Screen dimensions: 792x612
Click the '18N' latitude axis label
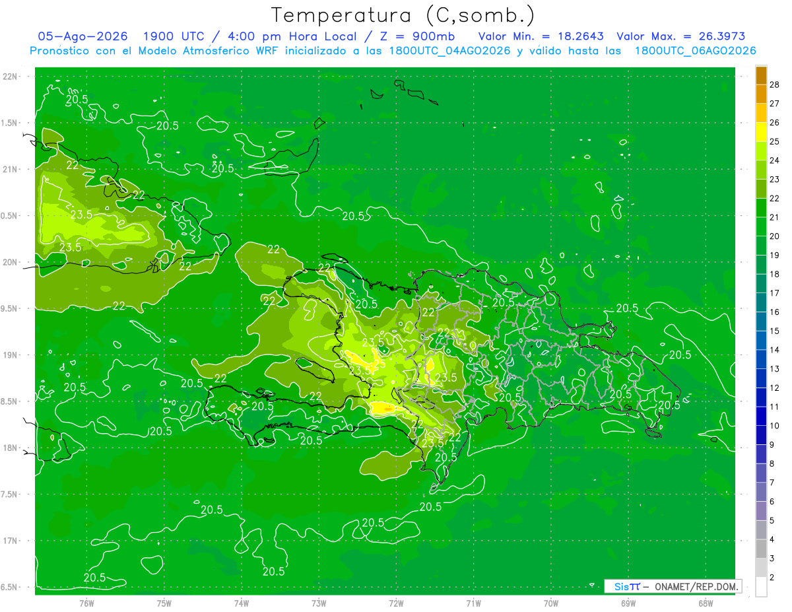pos(11,448)
